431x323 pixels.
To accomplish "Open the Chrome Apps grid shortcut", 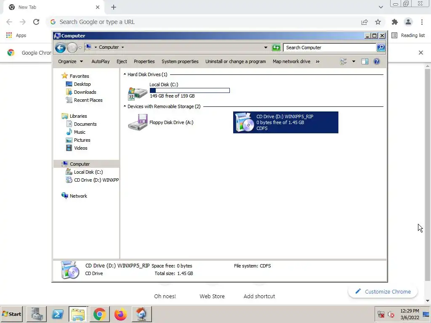I will (16, 35).
